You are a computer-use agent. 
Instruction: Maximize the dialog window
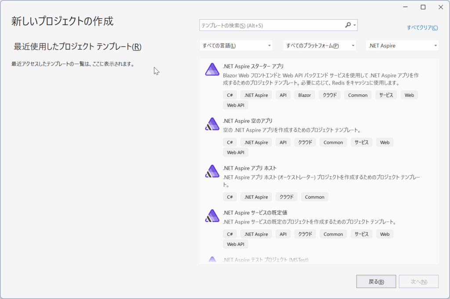423,7
